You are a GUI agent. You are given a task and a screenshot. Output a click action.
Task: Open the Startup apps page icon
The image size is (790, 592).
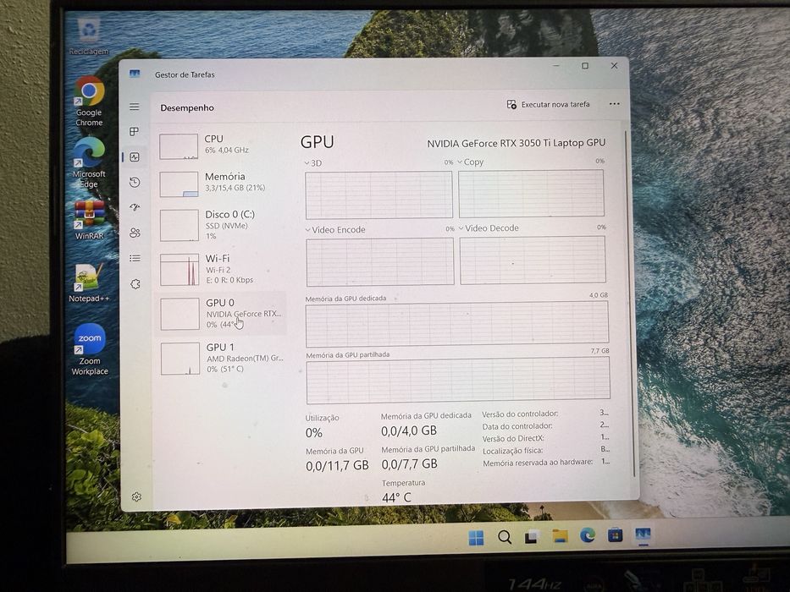coord(135,207)
